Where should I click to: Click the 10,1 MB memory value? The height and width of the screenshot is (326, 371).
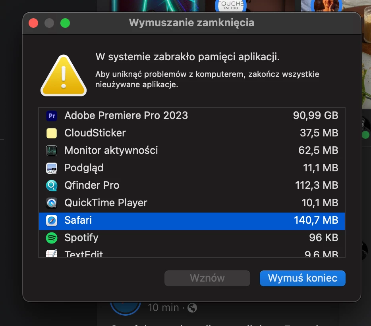point(320,203)
